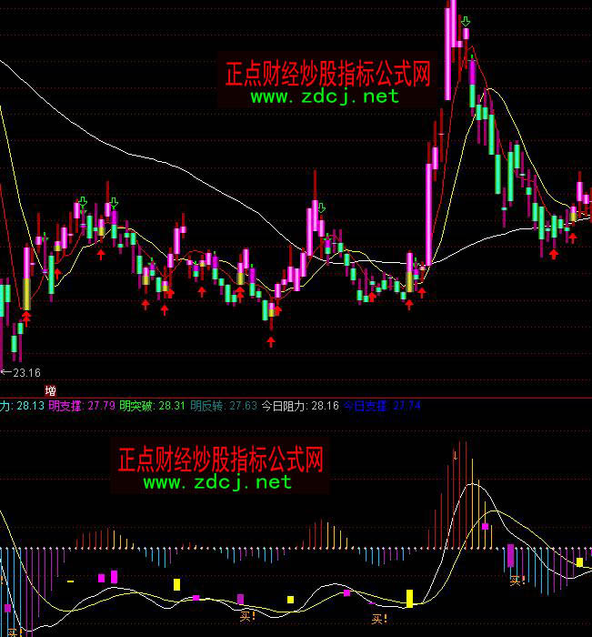Click the rightmost 买! signal in the indicator panel
Screen dimensions: 592x637
coord(517,580)
